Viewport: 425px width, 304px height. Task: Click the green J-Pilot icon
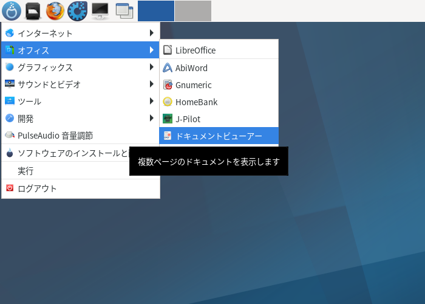click(x=168, y=119)
